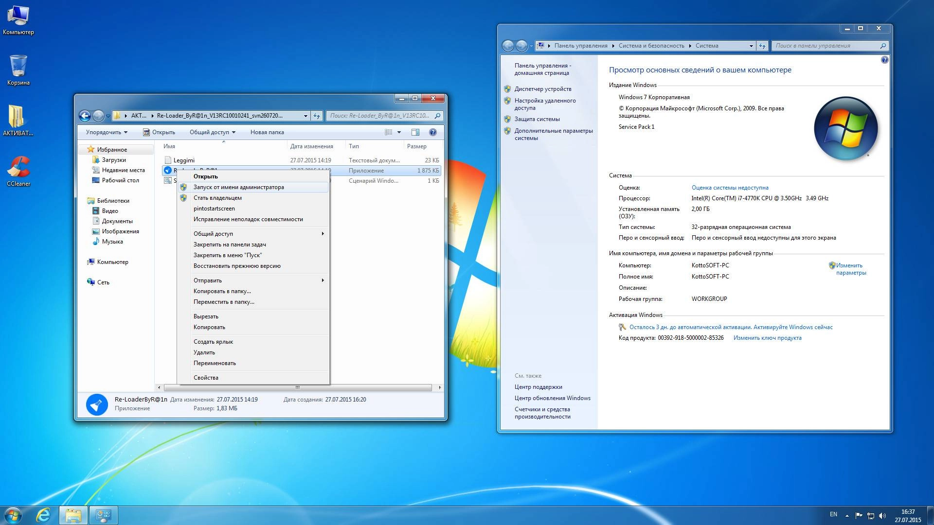The width and height of the screenshot is (934, 525).
Task: Open Защита системы link
Action: coord(537,119)
